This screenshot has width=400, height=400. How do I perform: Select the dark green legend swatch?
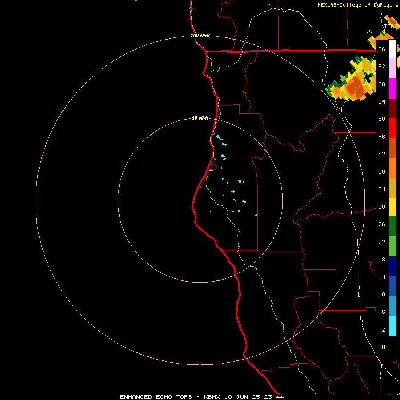[392, 226]
